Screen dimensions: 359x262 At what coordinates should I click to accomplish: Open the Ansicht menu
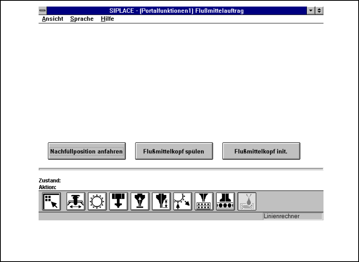click(x=52, y=19)
